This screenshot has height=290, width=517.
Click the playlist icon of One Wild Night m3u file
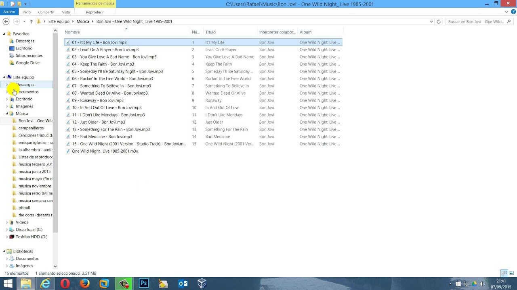click(x=68, y=151)
